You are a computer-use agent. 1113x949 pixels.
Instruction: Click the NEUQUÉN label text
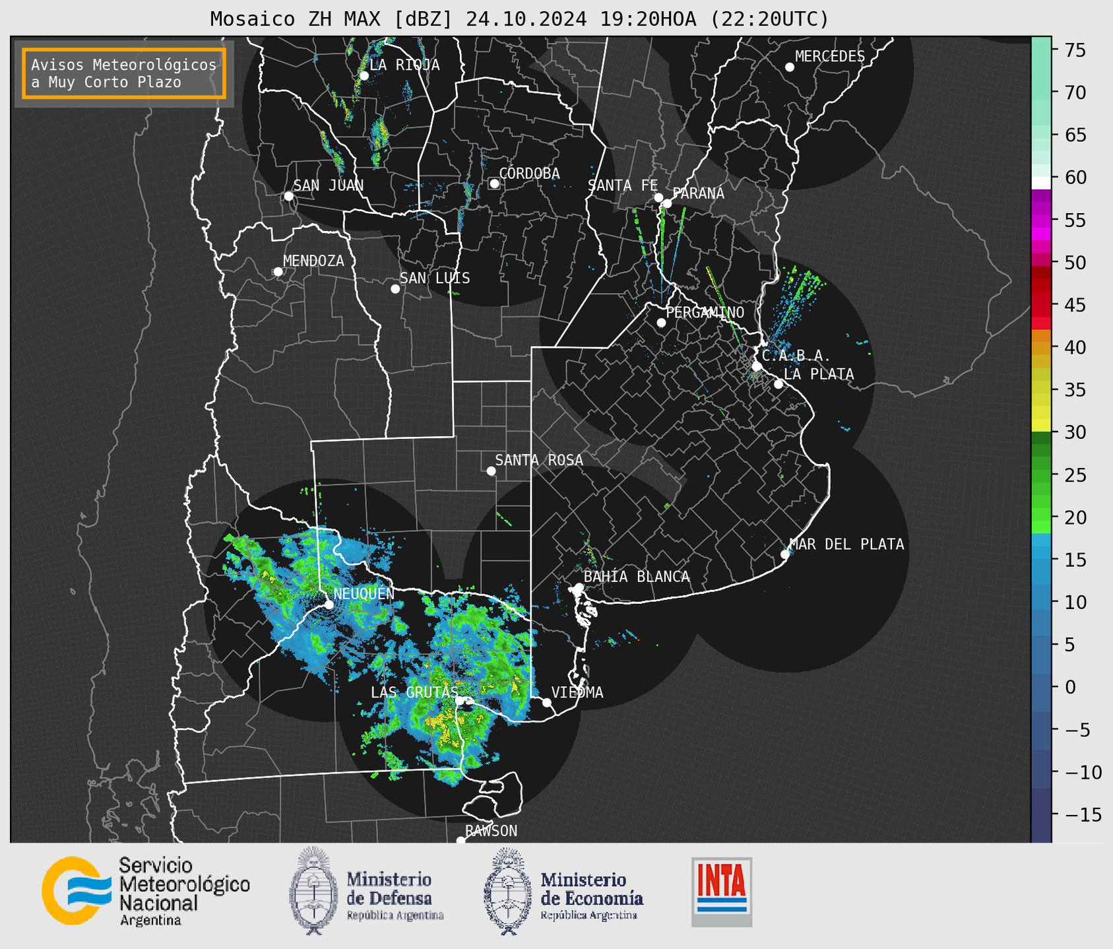coord(364,594)
